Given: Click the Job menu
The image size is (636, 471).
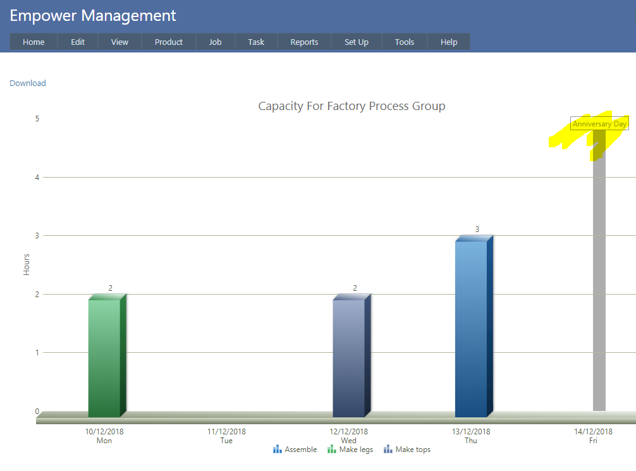Looking at the screenshot, I should coord(216,42).
